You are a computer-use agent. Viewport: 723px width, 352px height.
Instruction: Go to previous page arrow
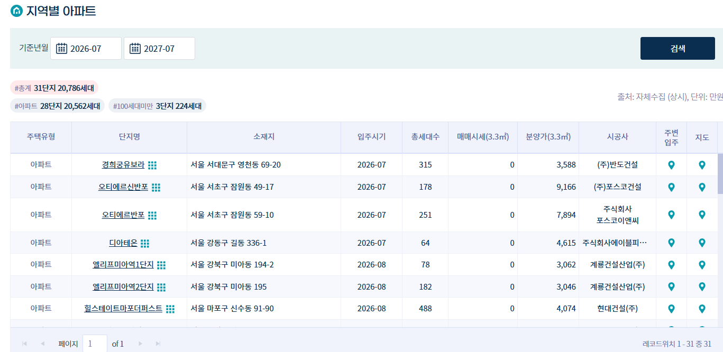click(42, 344)
